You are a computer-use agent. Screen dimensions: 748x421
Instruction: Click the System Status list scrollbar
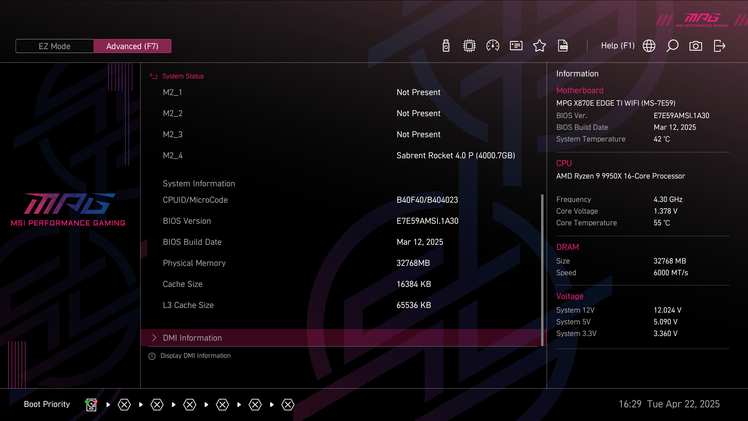click(x=542, y=270)
